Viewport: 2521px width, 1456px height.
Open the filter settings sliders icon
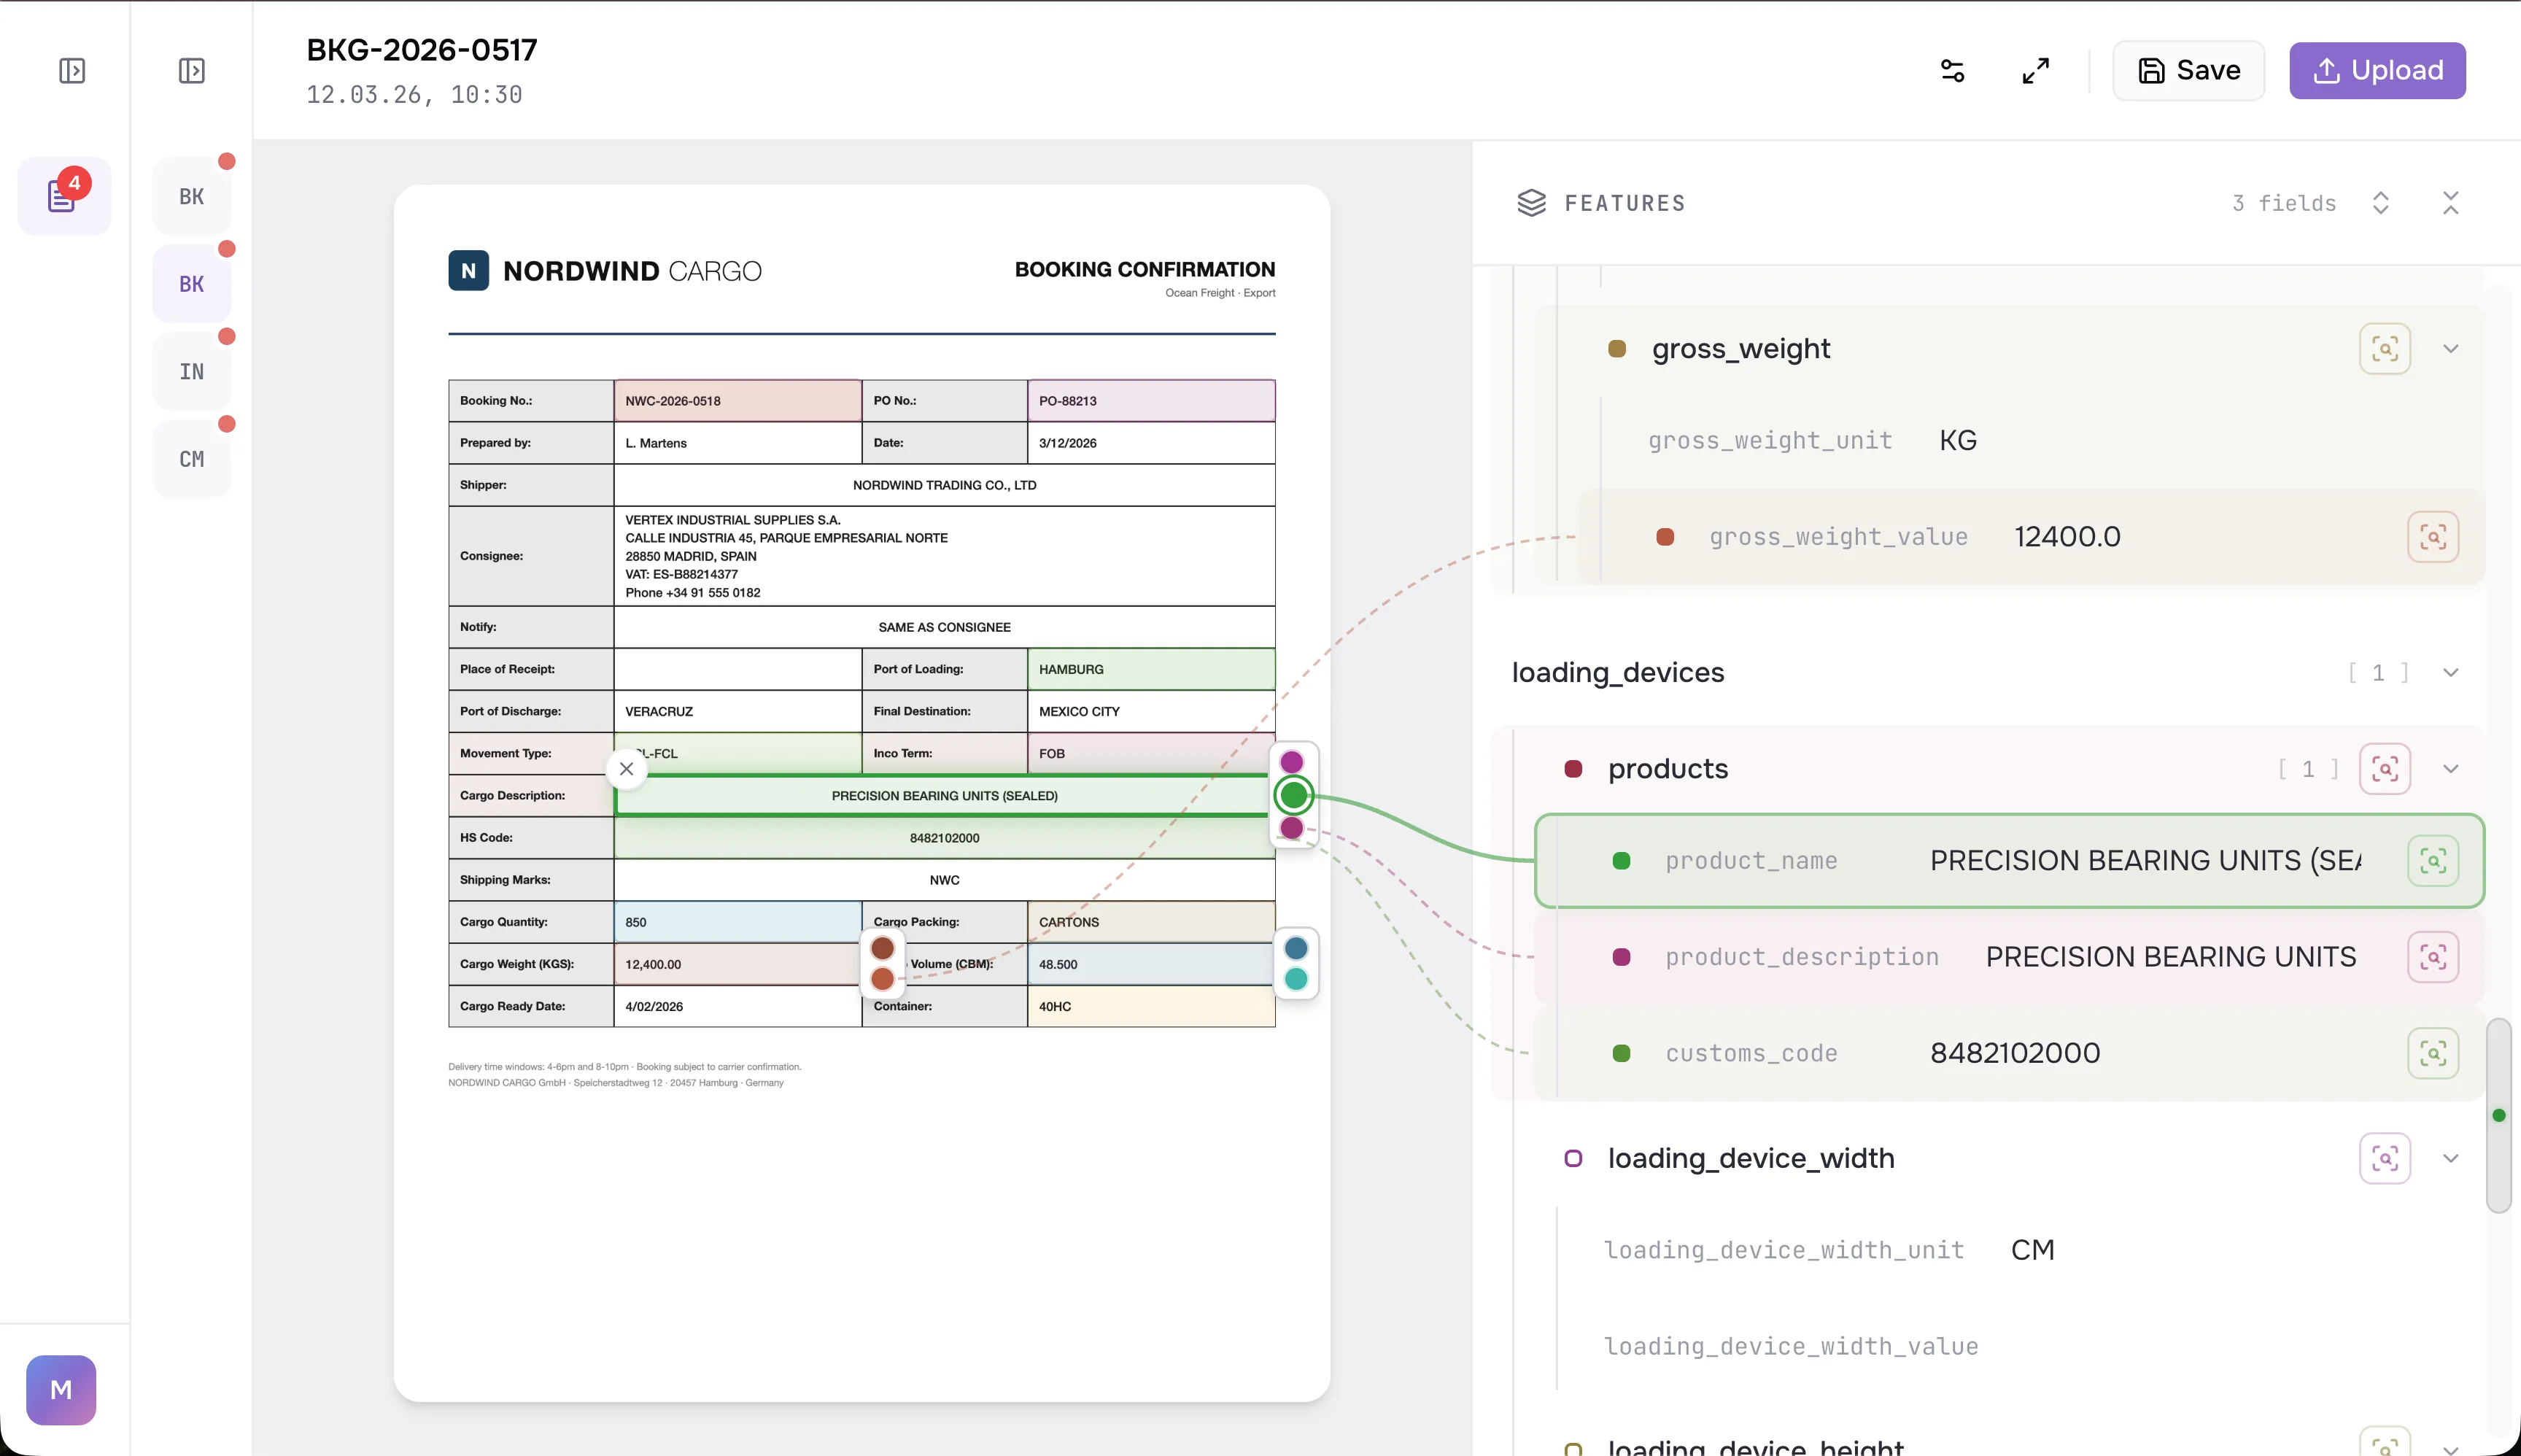(1952, 71)
